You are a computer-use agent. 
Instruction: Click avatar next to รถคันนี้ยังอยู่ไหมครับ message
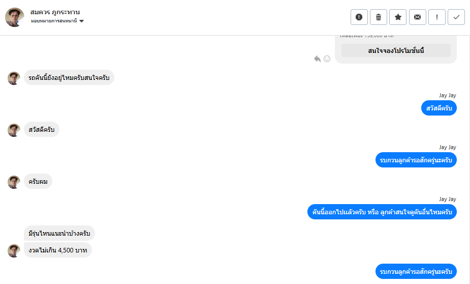(14, 78)
